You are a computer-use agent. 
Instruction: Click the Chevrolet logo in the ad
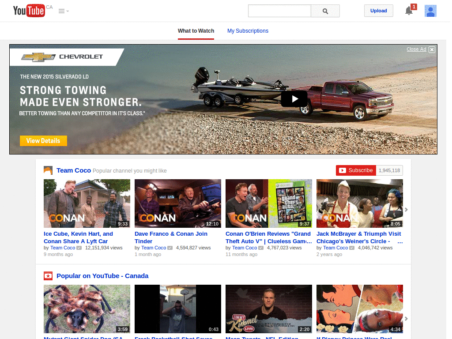click(x=62, y=57)
